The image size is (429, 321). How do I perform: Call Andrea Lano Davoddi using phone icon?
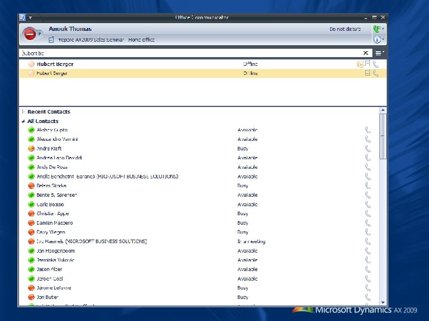tap(368, 158)
